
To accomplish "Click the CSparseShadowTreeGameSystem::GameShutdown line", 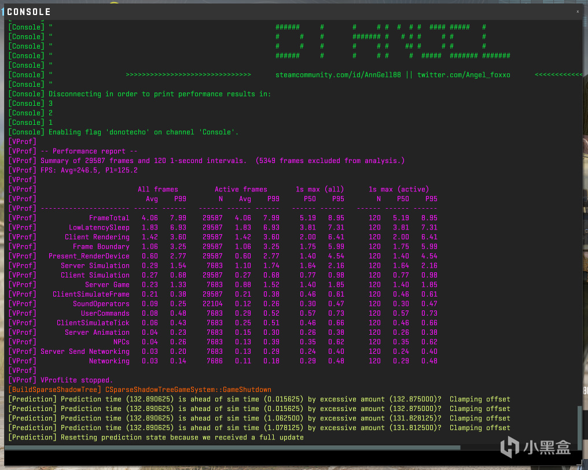I will tap(188, 390).
